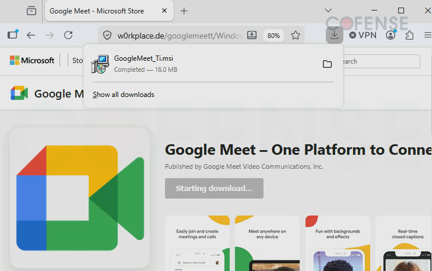Toggle the downloads toolbar button
This screenshot has height=271, width=432.
coord(334,35)
